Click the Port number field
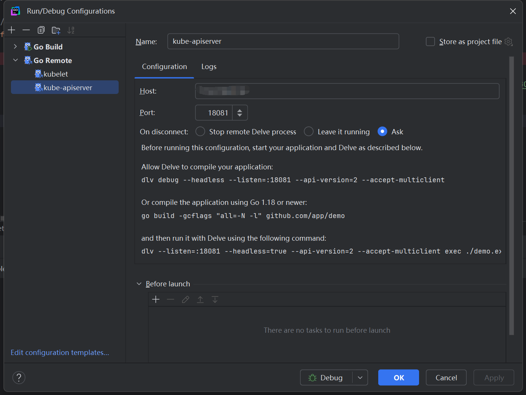This screenshot has height=395, width=526. pos(214,112)
